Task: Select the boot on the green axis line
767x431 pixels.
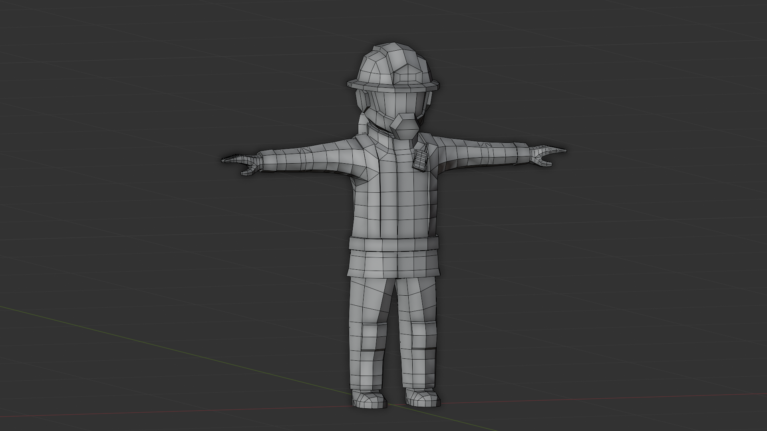Action: (x=370, y=399)
